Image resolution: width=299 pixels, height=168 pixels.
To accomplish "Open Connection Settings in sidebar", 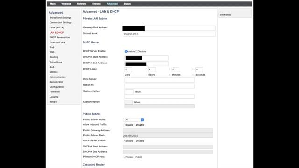I will (x=61, y=23).
